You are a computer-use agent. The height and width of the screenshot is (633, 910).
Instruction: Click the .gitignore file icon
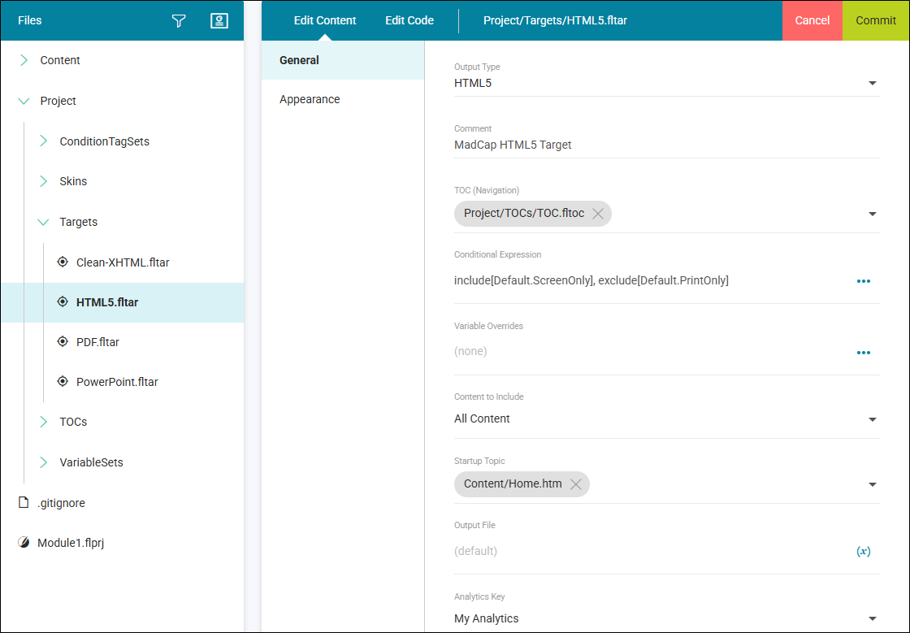pyautogui.click(x=24, y=502)
